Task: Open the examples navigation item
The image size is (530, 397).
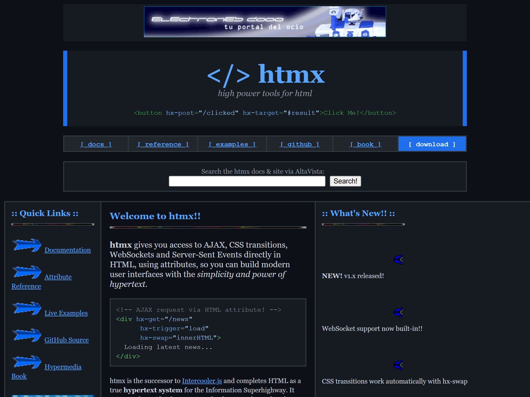Action: point(232,144)
